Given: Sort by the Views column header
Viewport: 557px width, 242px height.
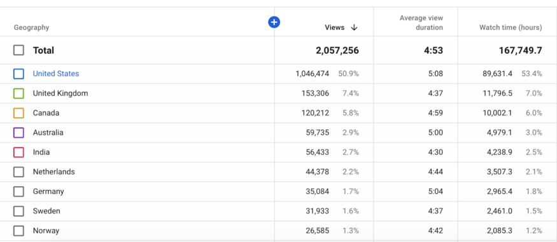Looking at the screenshot, I should point(335,28).
